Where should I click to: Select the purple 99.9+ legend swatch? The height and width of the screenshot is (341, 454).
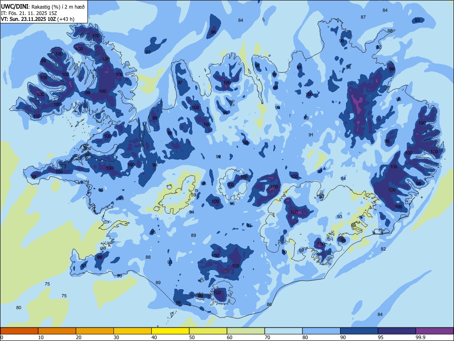434,331
